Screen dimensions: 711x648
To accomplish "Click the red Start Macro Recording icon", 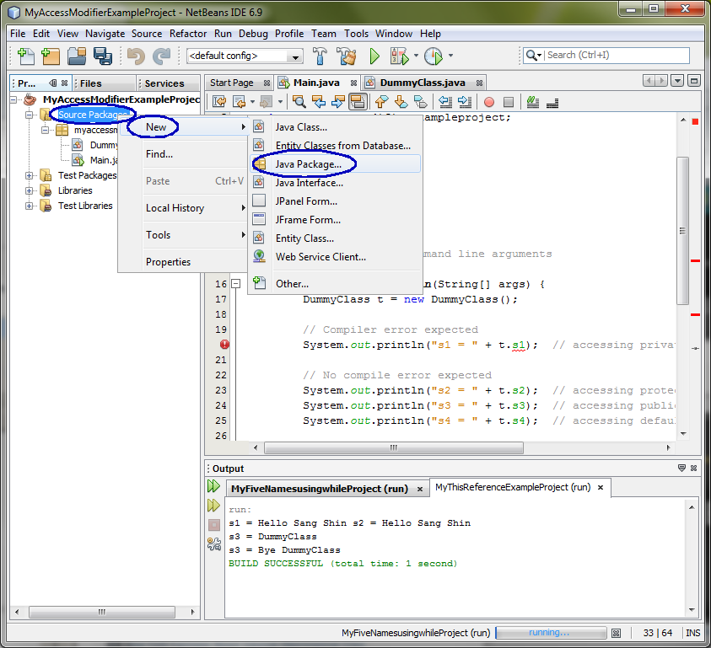I will (x=489, y=102).
